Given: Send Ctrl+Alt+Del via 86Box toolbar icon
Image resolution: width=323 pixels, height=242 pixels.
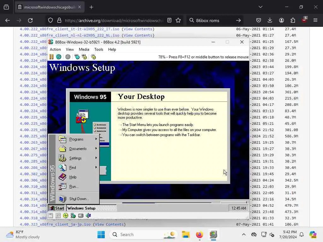Looking at the screenshot, I should (77, 57).
